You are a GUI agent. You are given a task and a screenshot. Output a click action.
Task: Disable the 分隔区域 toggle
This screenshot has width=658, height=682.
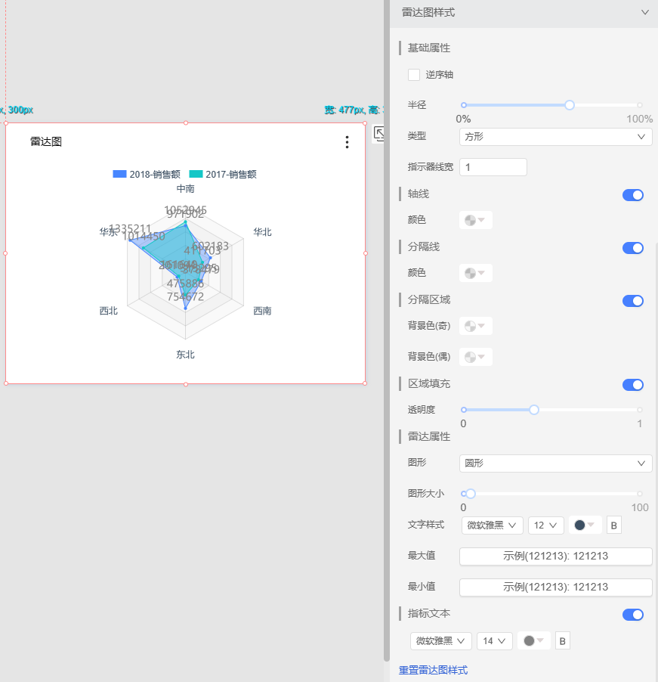tap(632, 301)
